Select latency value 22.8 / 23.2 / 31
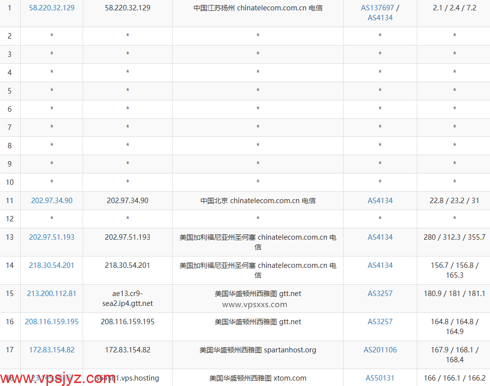This screenshot has width=490, height=386. tap(454, 201)
